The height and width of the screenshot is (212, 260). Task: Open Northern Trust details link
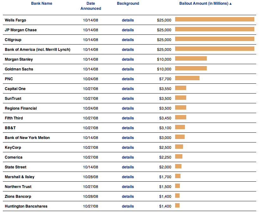128,186
